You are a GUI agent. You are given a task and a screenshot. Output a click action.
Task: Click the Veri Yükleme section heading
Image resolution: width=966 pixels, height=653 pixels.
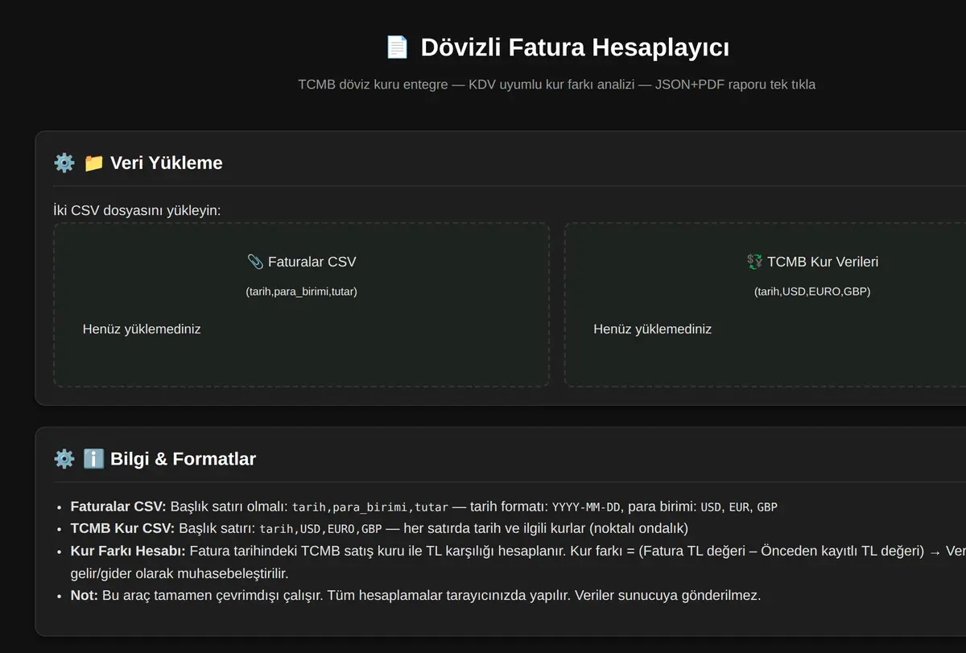pyautogui.click(x=167, y=163)
